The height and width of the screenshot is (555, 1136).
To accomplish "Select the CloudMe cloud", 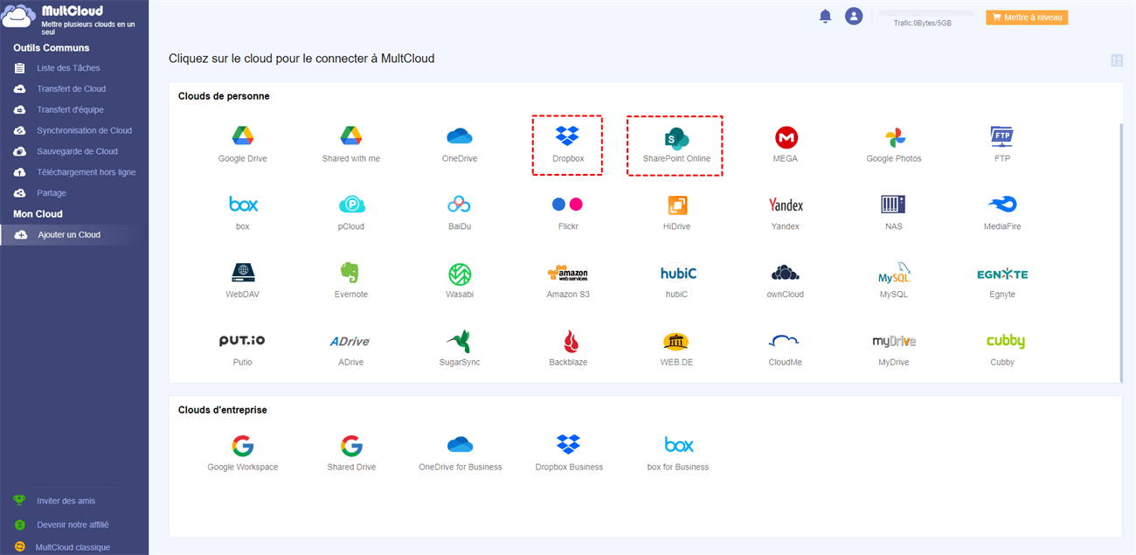I will tap(785, 349).
